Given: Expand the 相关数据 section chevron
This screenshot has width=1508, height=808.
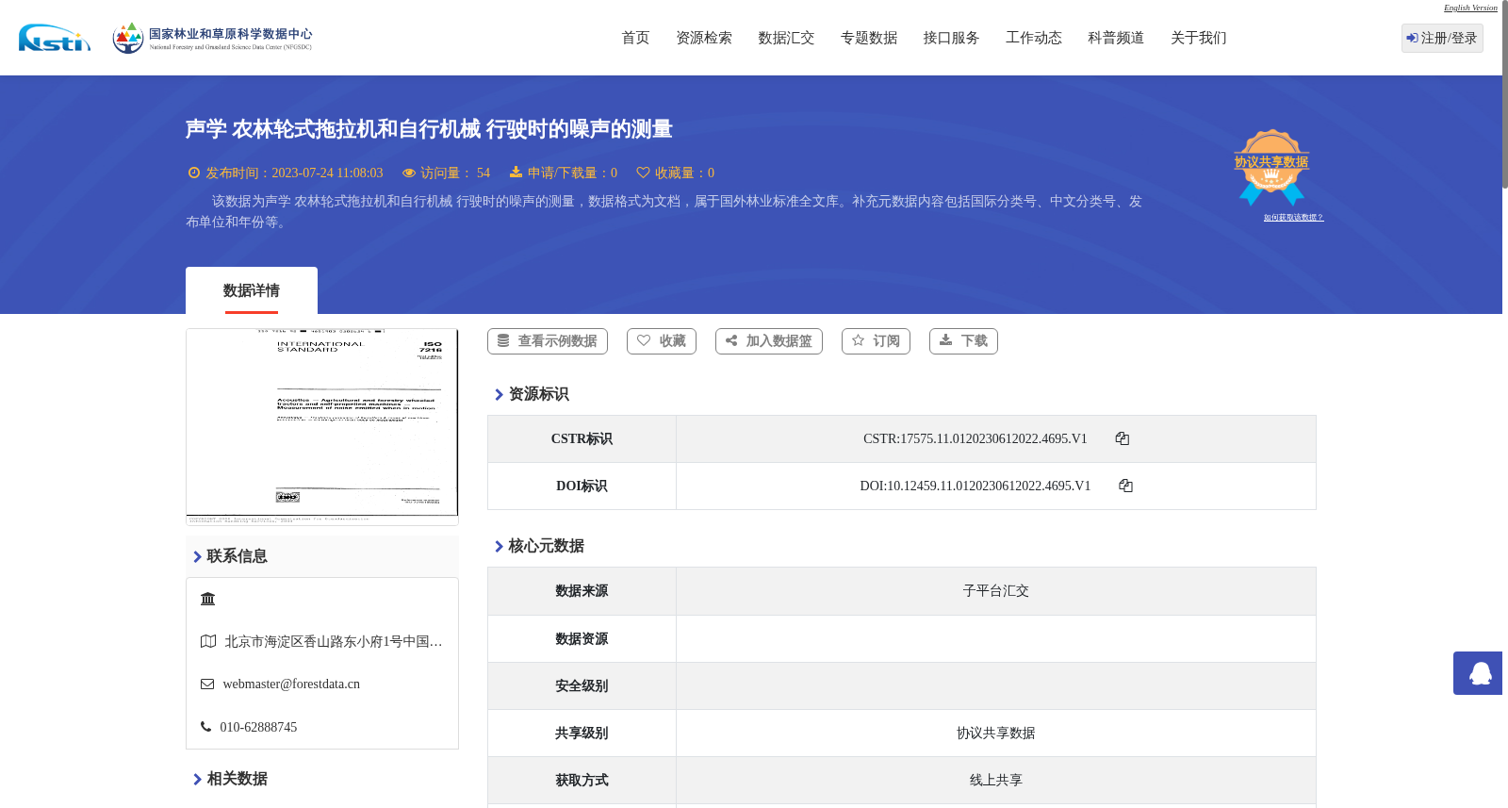Looking at the screenshot, I should coord(197,780).
